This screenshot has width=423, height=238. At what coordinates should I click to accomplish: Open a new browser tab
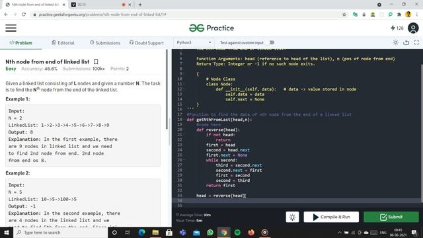click(x=140, y=5)
